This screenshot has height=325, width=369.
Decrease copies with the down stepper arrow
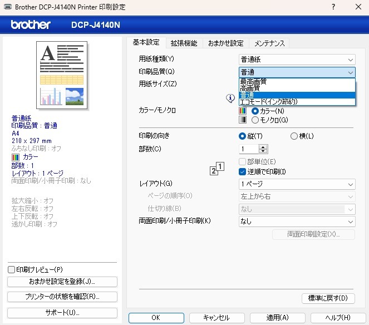(x=263, y=151)
